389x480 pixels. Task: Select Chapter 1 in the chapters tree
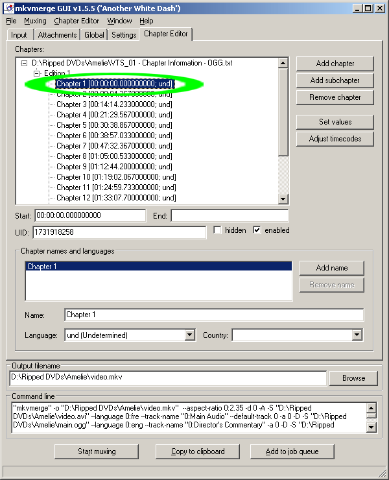click(115, 84)
